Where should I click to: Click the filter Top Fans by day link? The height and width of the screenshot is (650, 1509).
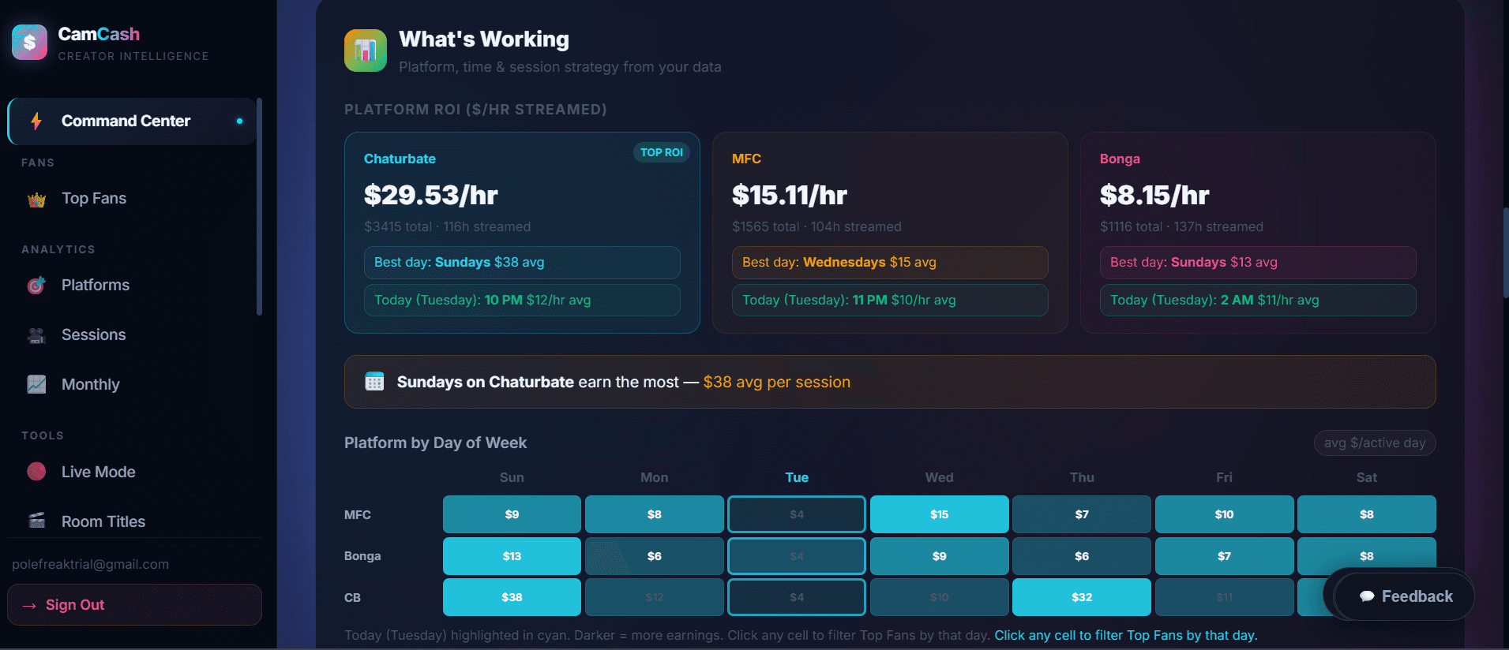pos(1125,635)
